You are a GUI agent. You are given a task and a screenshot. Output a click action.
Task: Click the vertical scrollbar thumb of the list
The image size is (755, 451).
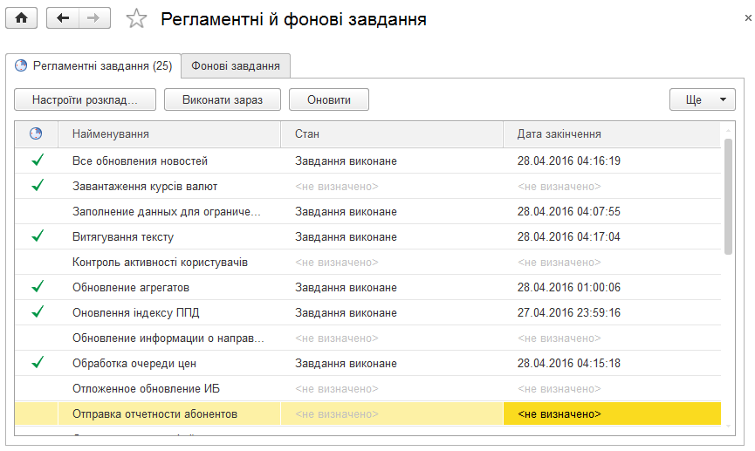point(728,196)
